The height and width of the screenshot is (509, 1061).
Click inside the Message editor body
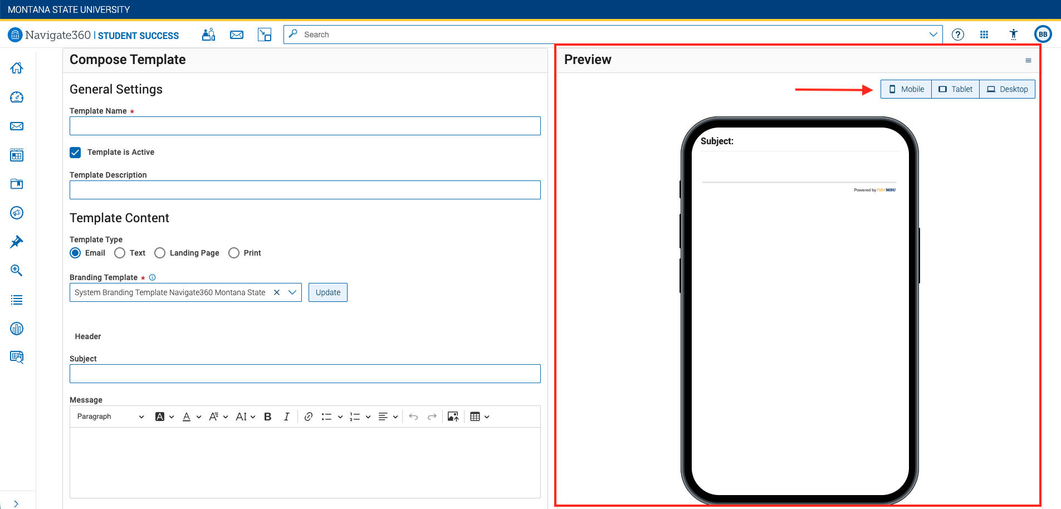(x=305, y=462)
